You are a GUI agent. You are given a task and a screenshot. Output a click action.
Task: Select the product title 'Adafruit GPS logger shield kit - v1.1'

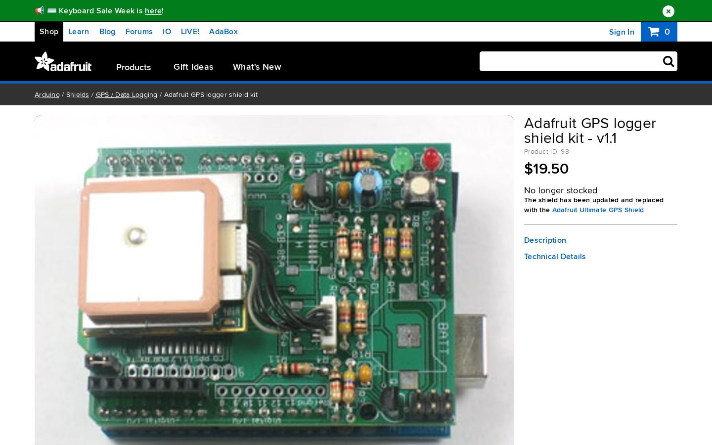[x=590, y=131]
